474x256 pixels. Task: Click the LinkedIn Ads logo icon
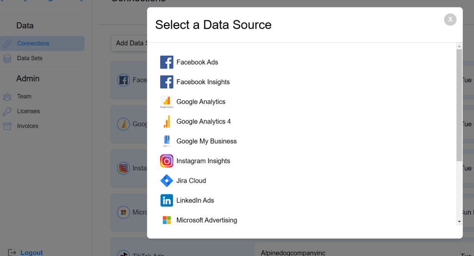click(x=167, y=200)
